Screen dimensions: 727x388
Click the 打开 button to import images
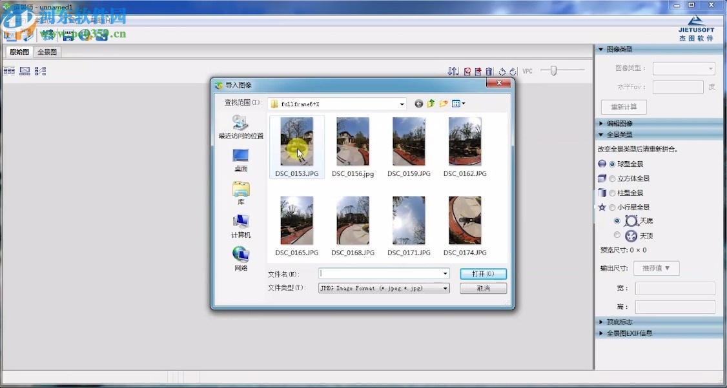coord(483,273)
